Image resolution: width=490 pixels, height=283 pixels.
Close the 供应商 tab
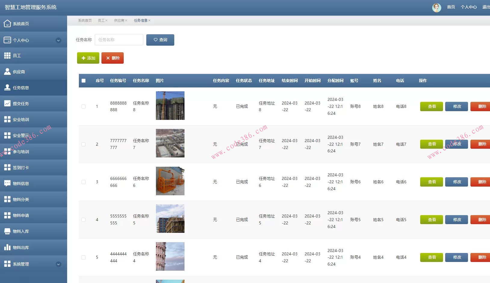coord(126,20)
